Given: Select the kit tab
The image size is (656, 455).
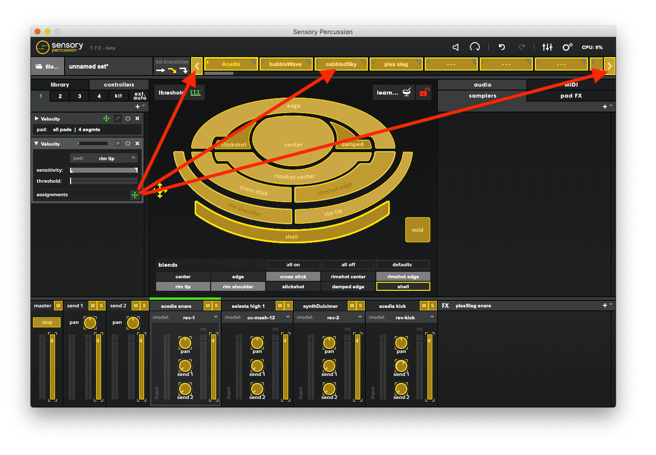Looking at the screenshot, I should click(x=118, y=96).
